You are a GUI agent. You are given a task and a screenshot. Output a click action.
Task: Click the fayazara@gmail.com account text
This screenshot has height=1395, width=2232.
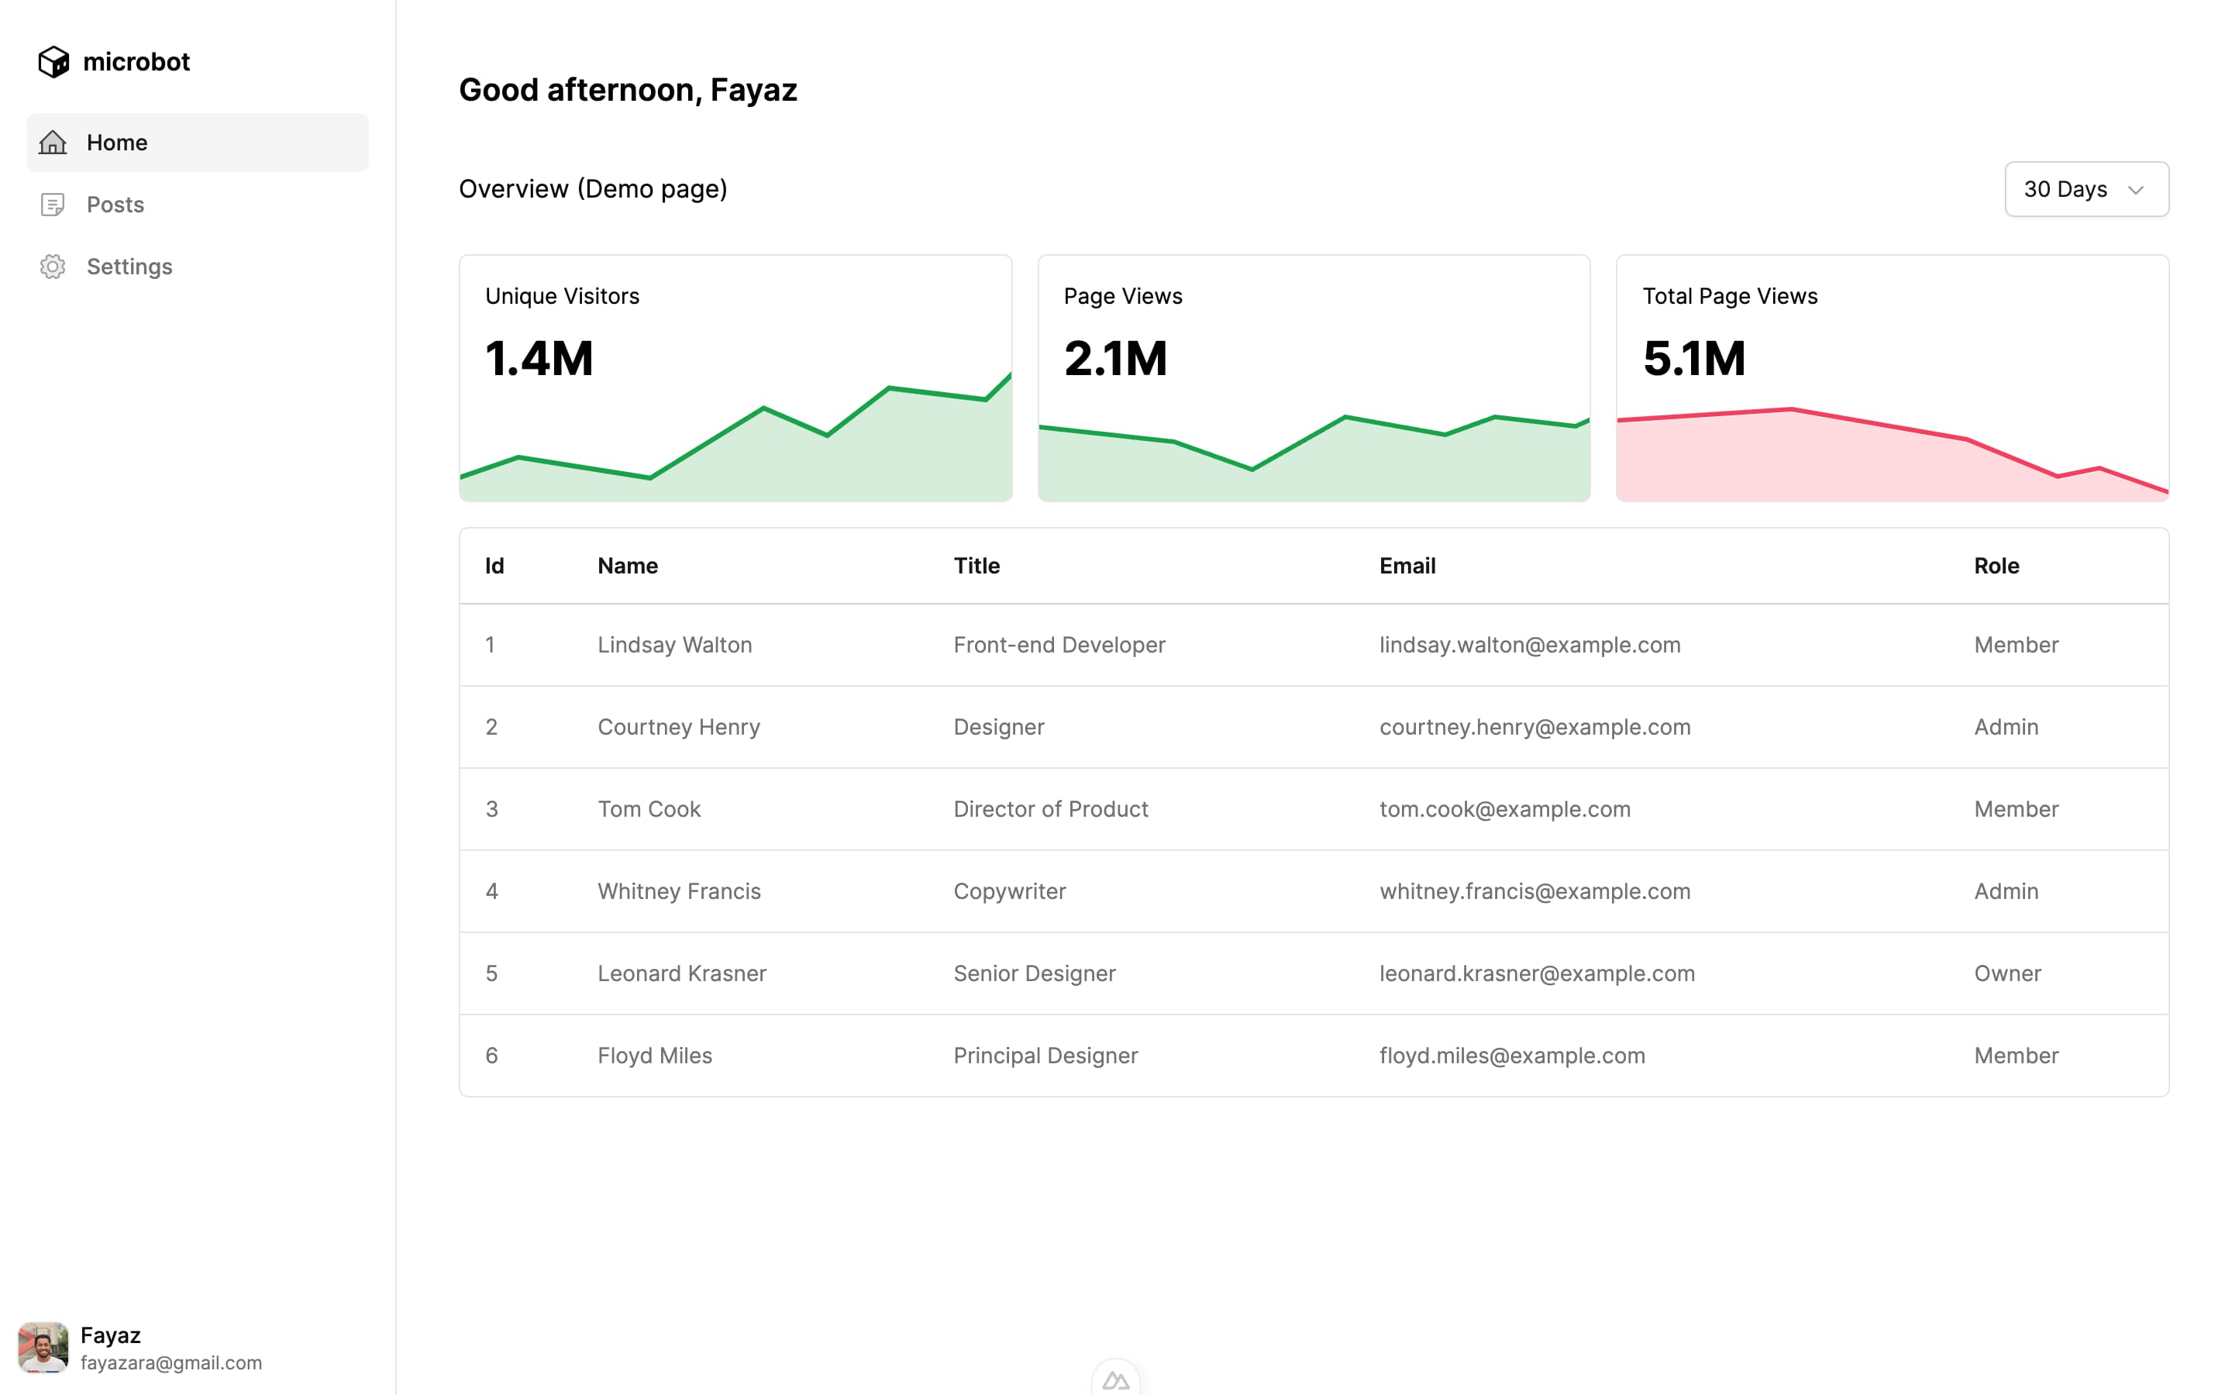[170, 1362]
